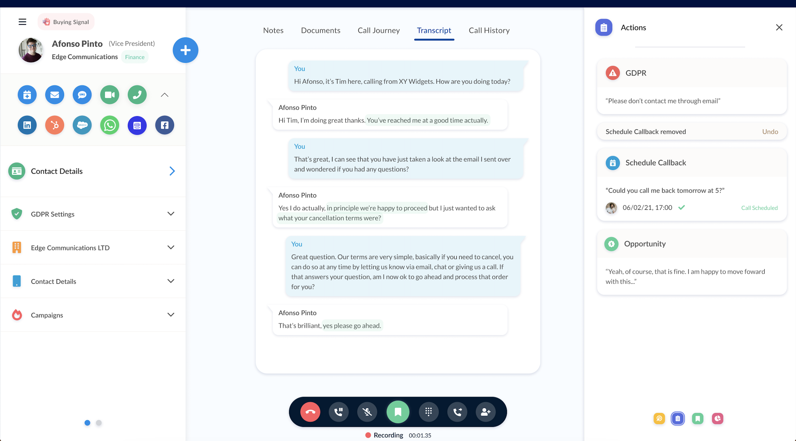Toggle the bookmark control in the call bar
This screenshot has height=441, width=796.
[398, 412]
